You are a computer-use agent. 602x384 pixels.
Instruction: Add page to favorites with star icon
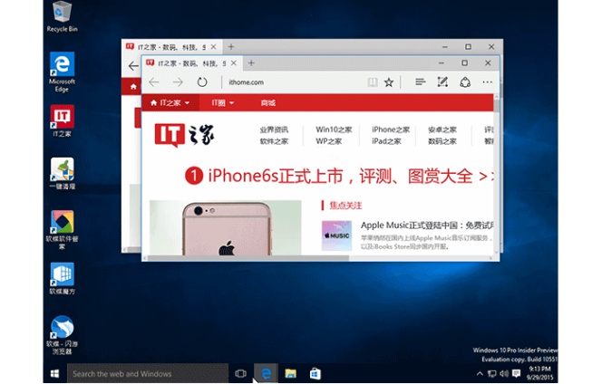tap(389, 82)
